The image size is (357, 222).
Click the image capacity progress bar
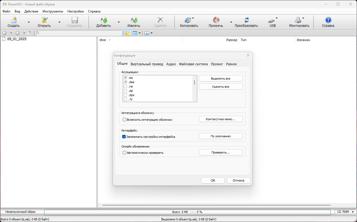(187, 212)
